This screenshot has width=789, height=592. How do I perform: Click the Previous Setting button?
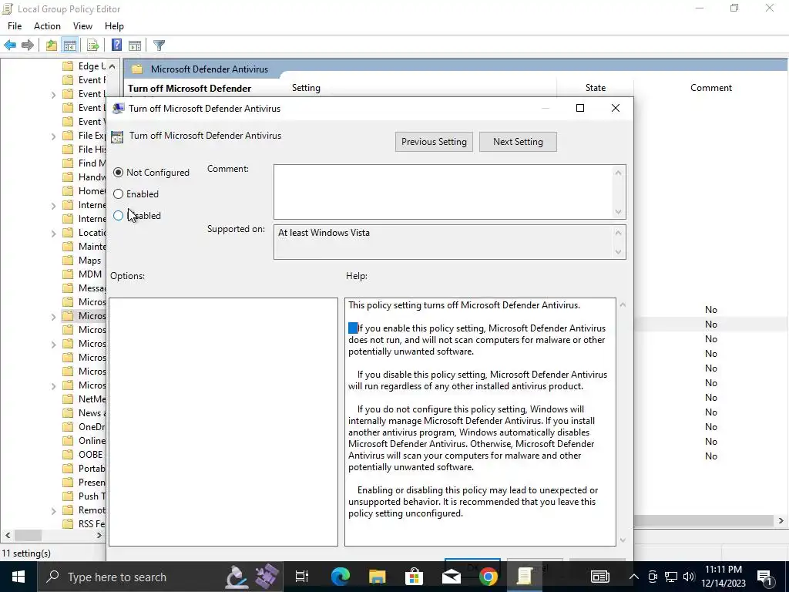(434, 142)
